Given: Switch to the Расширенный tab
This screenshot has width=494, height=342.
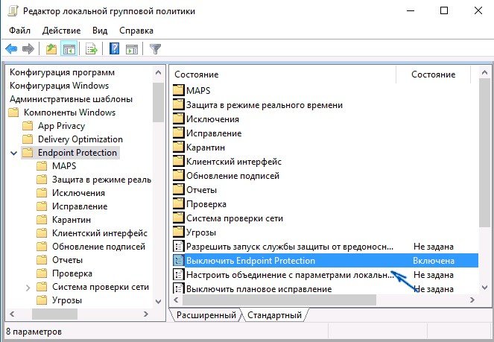Looking at the screenshot, I should click(x=206, y=316).
